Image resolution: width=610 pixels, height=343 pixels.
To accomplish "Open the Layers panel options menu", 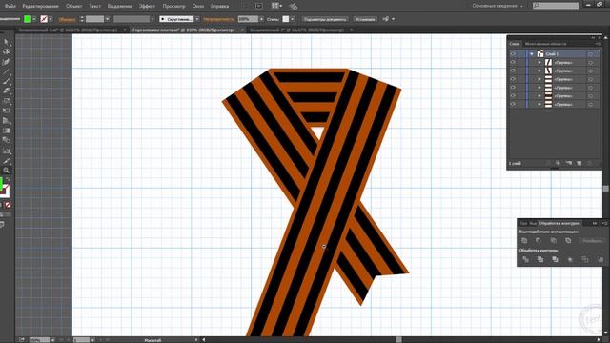I will click(600, 44).
